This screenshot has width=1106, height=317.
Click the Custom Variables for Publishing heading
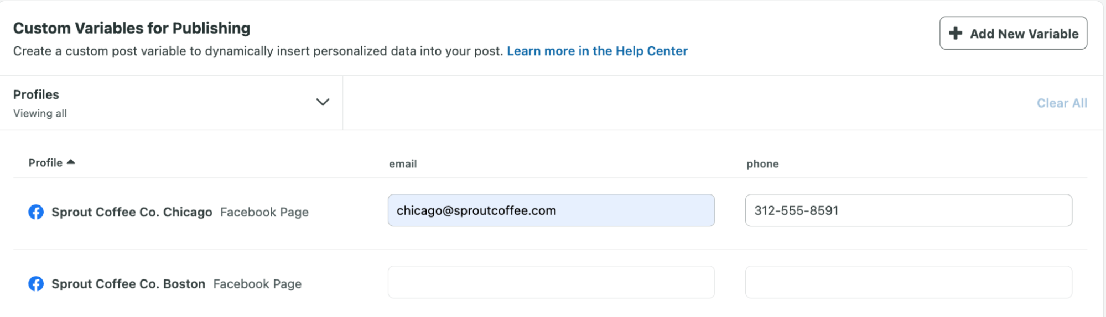[132, 28]
